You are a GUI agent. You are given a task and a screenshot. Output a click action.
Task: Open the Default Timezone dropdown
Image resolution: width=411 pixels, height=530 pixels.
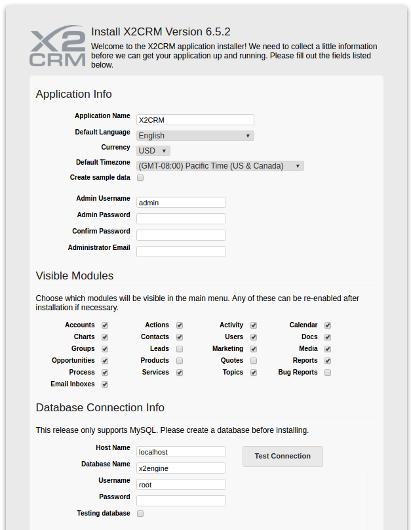220,166
